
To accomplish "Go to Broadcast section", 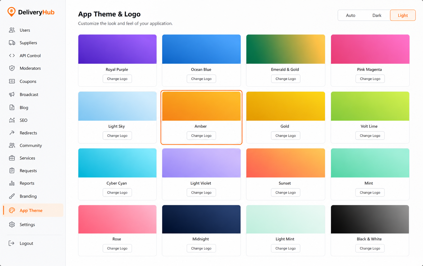I will (29, 94).
